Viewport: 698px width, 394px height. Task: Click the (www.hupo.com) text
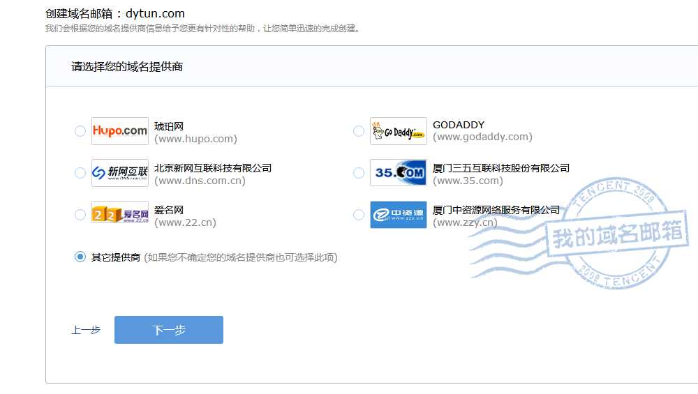(x=195, y=139)
